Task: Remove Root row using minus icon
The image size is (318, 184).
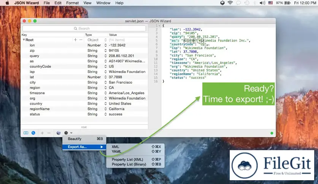Action: pos(81,40)
